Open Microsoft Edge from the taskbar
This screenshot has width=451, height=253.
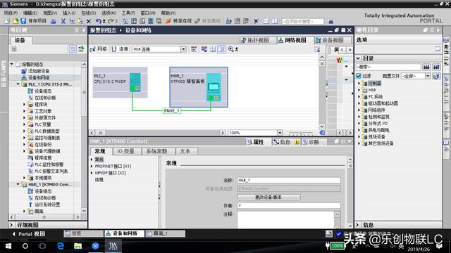61,246
